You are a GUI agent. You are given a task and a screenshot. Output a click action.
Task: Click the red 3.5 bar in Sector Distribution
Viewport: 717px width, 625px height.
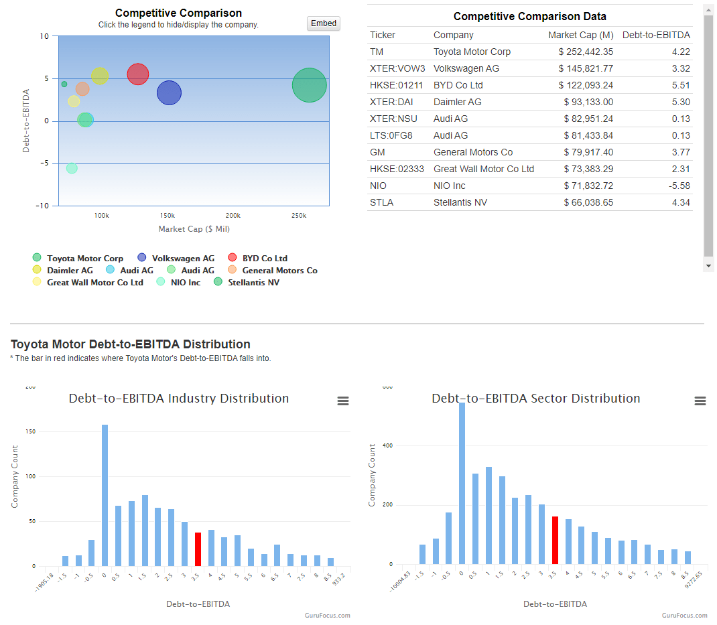[x=556, y=539]
